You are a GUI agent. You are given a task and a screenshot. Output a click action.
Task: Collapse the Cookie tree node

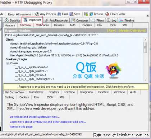tap(8, 63)
